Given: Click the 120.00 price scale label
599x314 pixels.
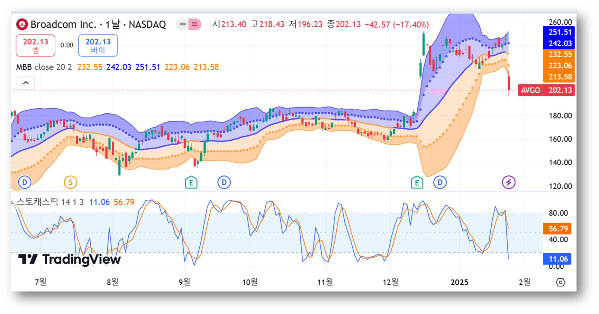Looking at the screenshot, I should 560,186.
